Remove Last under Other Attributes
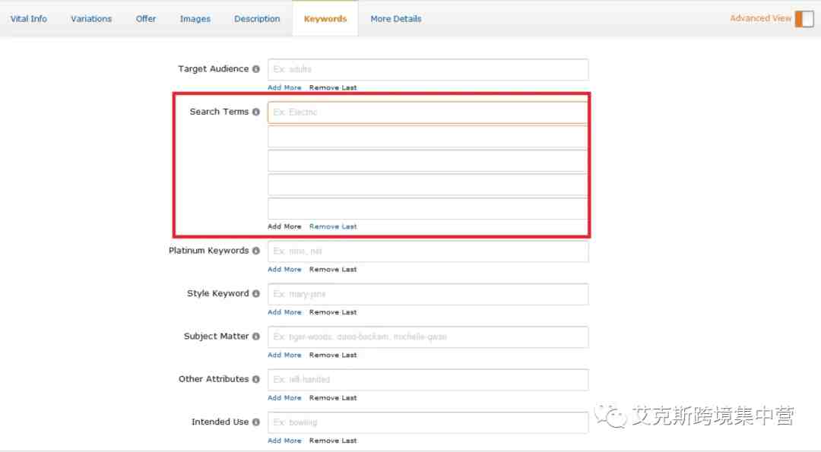This screenshot has width=821, height=452. click(333, 398)
